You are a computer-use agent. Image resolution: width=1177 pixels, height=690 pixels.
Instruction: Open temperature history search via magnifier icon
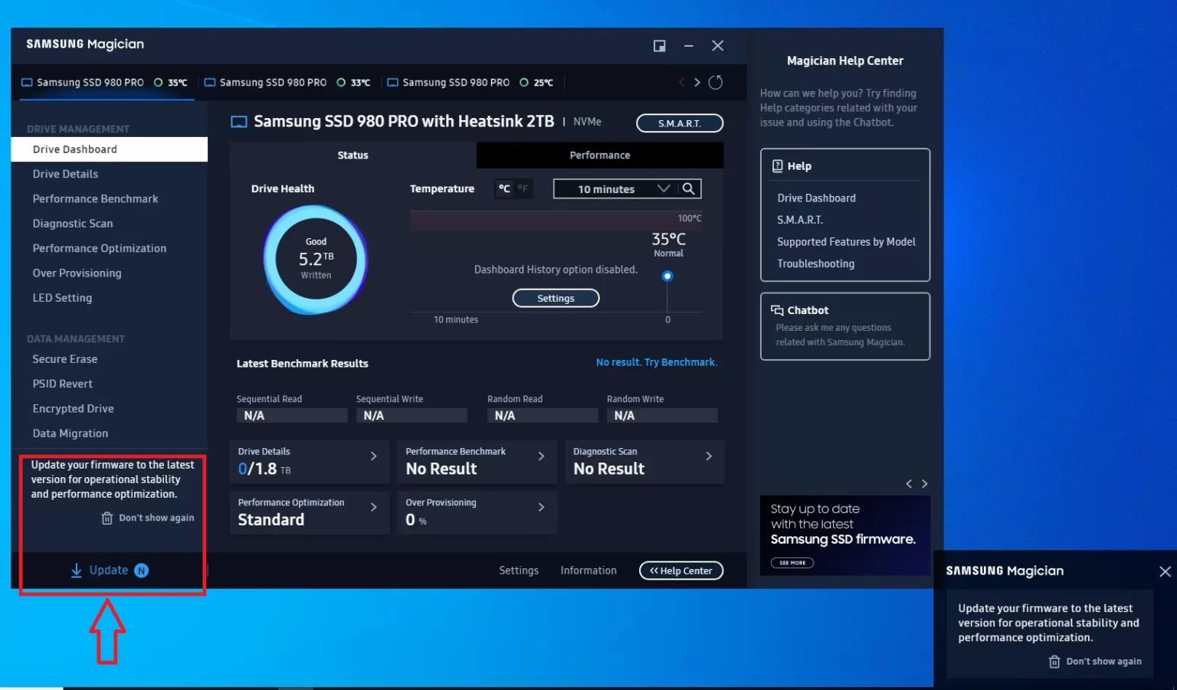click(x=689, y=188)
